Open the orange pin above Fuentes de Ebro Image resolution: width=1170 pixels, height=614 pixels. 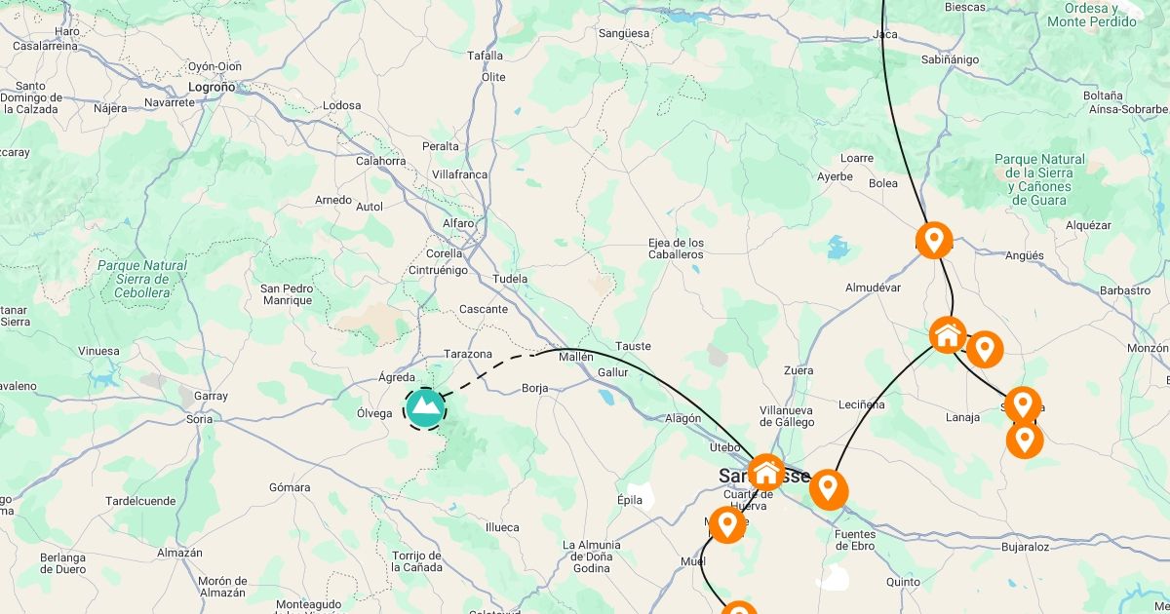[829, 489]
